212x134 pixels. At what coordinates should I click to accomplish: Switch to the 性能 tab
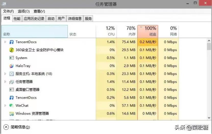(x=17, y=19)
